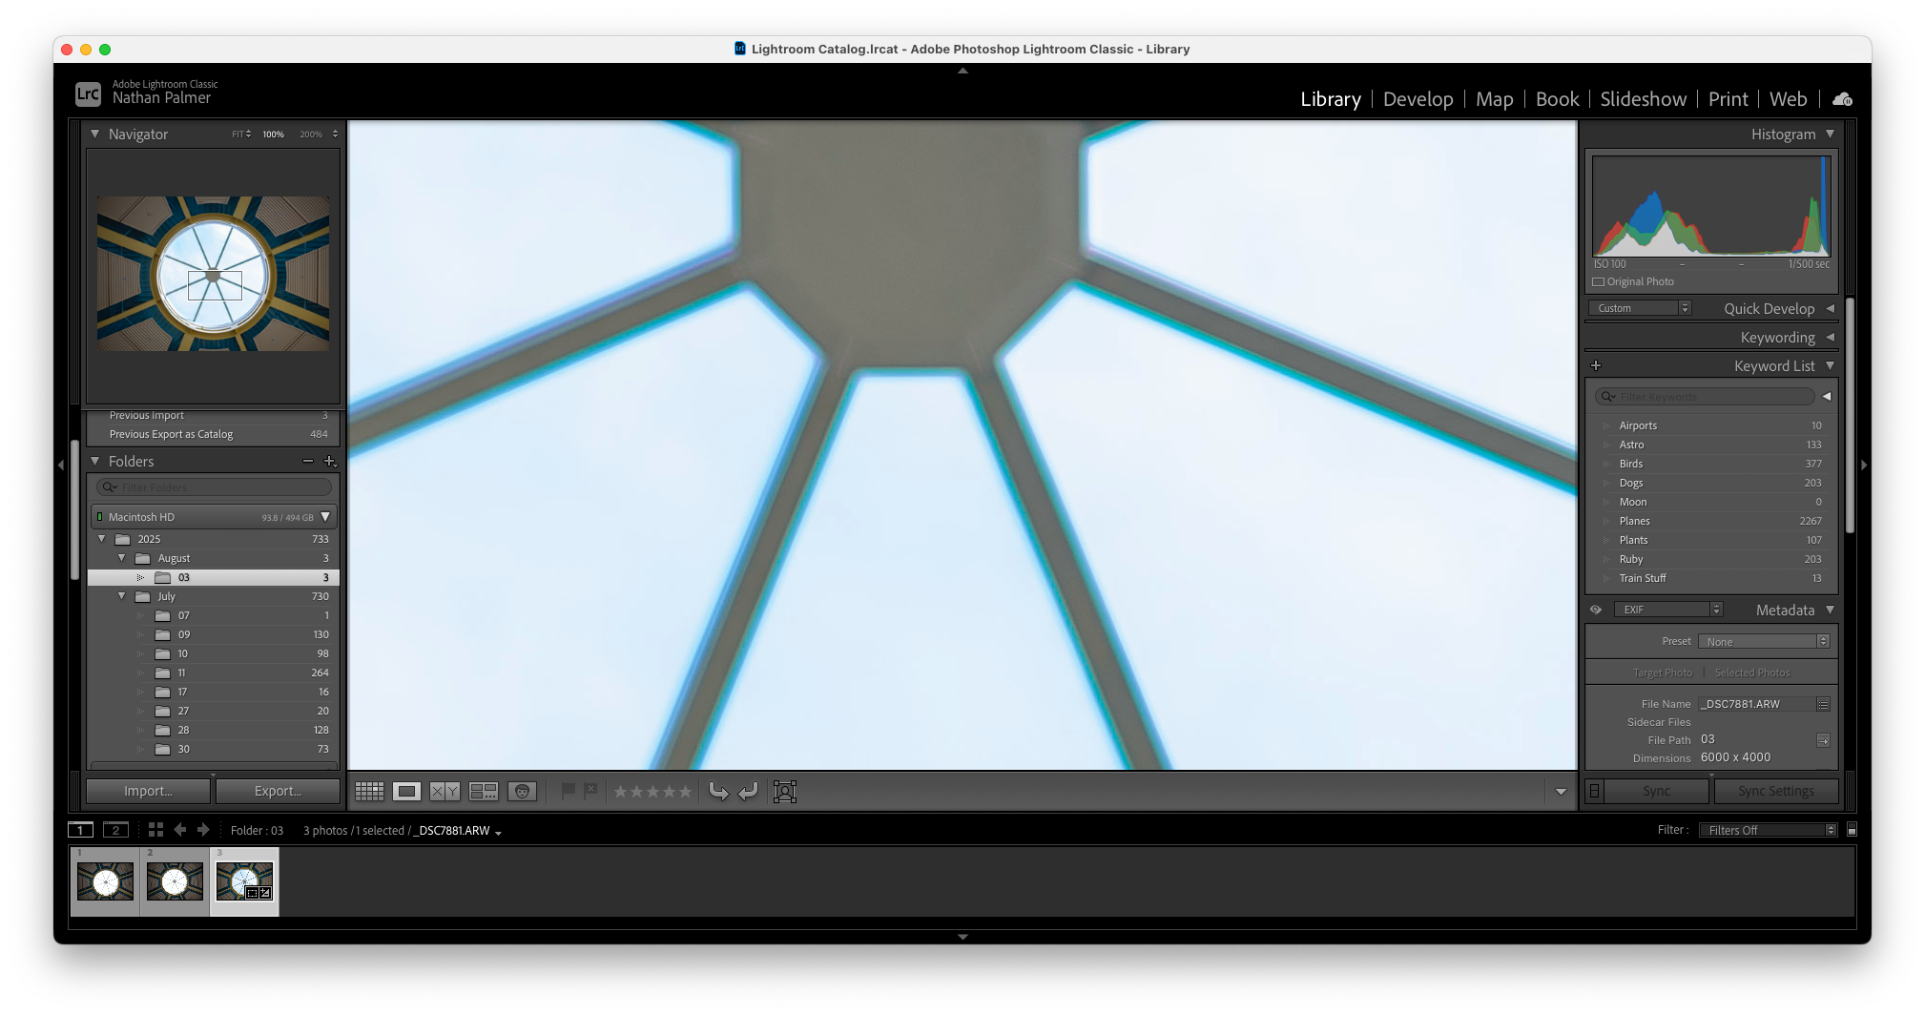Click the Import button
This screenshot has height=1015, width=1925.
148,791
